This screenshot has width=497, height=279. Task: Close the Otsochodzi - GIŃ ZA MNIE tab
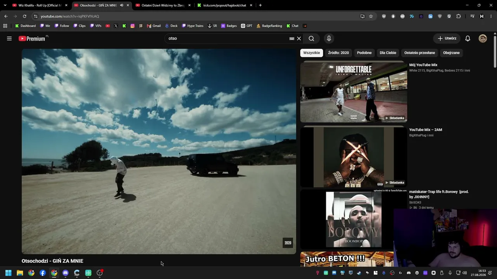(128, 5)
